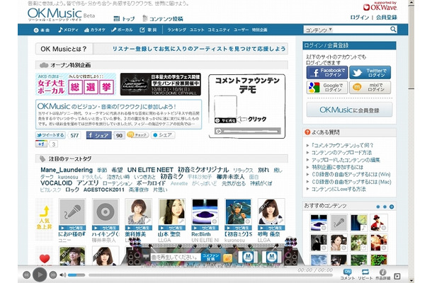Click the OK Music Beta logo
Viewport: 432px width, 283px height.
(61, 14)
